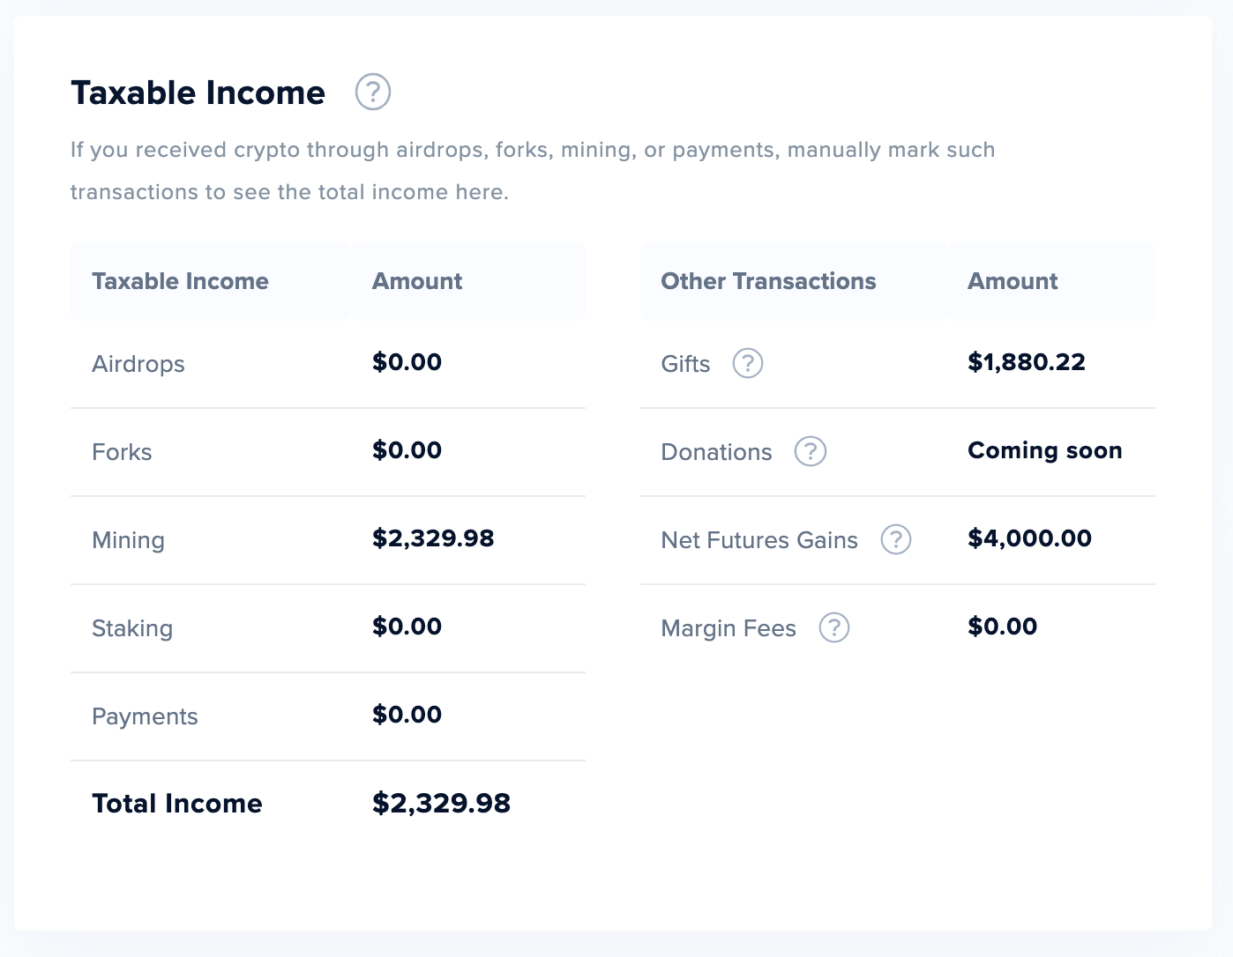Open the Margin Fees help icon
This screenshot has height=957, width=1233.
pos(834,627)
